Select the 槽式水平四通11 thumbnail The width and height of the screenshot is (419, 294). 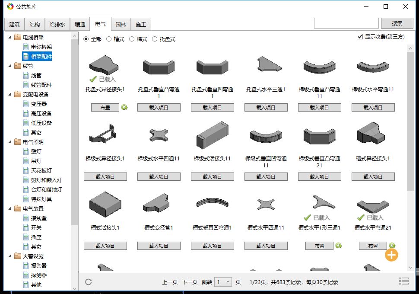click(266, 205)
